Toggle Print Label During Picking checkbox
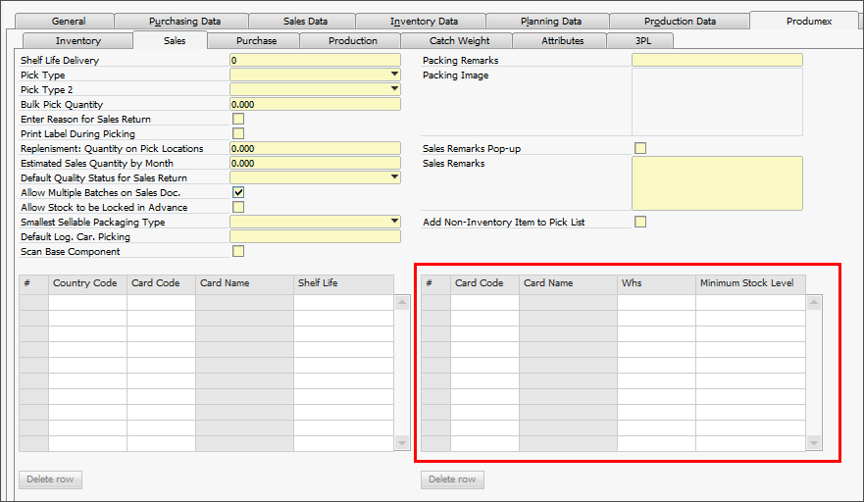The width and height of the screenshot is (864, 502). click(238, 133)
